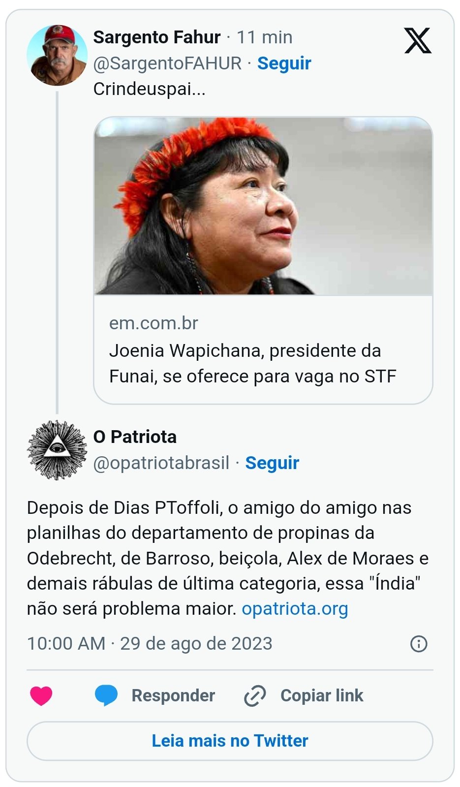Image resolution: width=460 pixels, height=787 pixels.
Task: Click the Sargento Fahur display name
Action: [x=157, y=37]
